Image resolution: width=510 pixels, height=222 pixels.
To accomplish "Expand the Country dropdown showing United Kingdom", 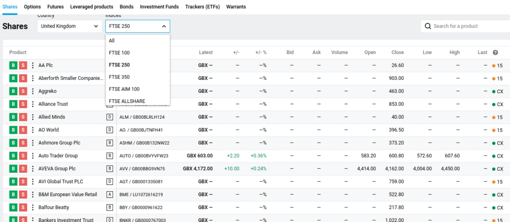I will 70,26.
